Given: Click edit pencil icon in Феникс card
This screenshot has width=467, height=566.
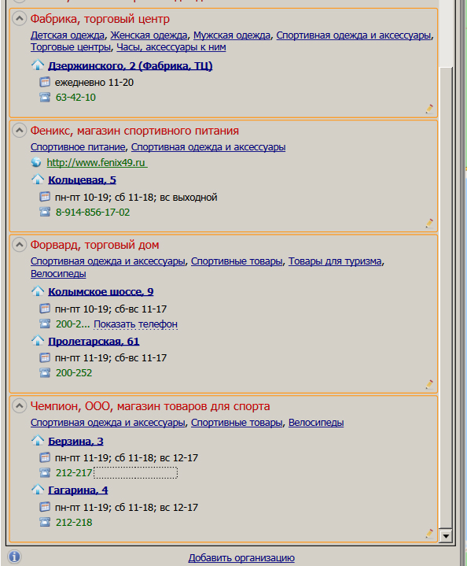Looking at the screenshot, I should (x=429, y=223).
